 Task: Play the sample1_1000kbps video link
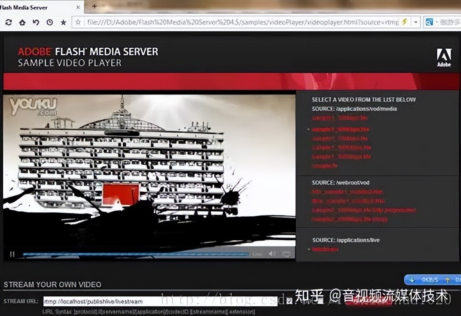point(341,148)
